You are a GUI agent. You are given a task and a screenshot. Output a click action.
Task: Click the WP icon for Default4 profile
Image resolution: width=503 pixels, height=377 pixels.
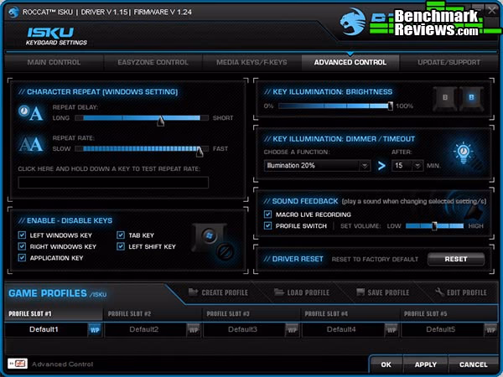tap(392, 330)
